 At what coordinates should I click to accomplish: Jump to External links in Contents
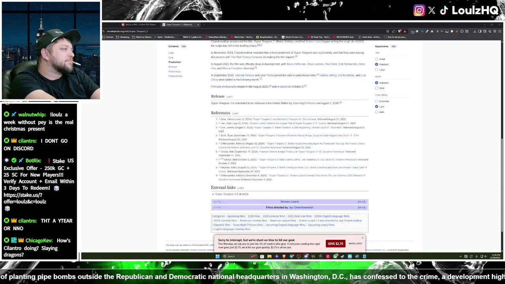pos(175,76)
